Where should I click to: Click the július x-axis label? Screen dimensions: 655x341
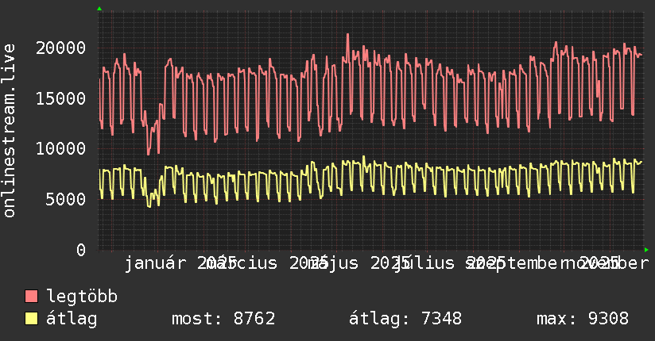(424, 263)
